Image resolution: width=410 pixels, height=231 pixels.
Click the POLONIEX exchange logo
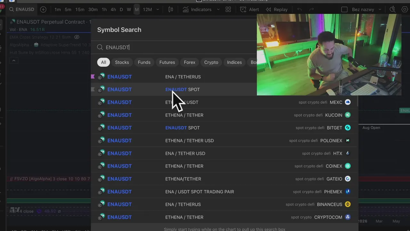pyautogui.click(x=348, y=141)
